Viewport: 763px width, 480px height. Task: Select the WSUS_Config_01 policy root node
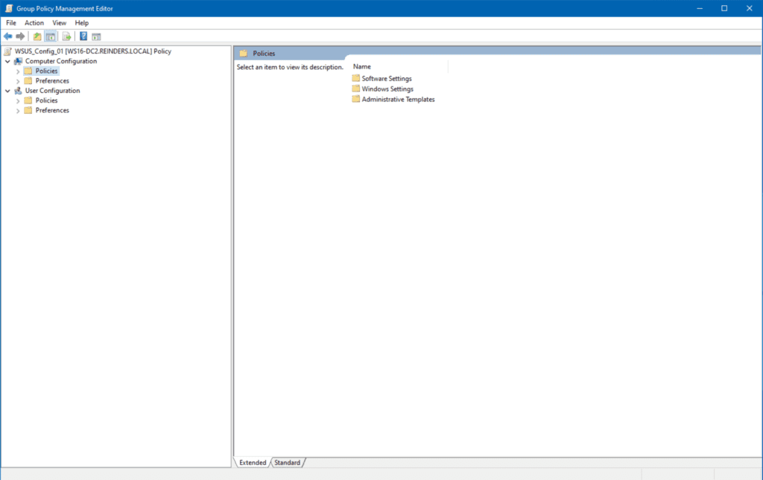(92, 51)
